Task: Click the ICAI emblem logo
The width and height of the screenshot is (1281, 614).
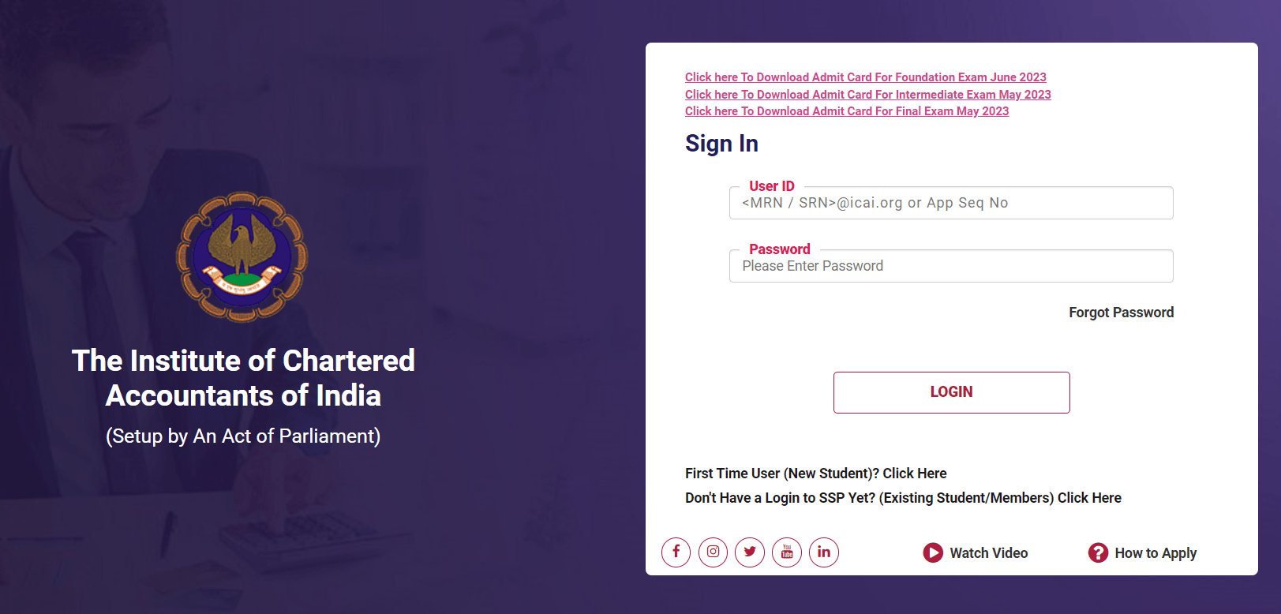Action: point(242,256)
